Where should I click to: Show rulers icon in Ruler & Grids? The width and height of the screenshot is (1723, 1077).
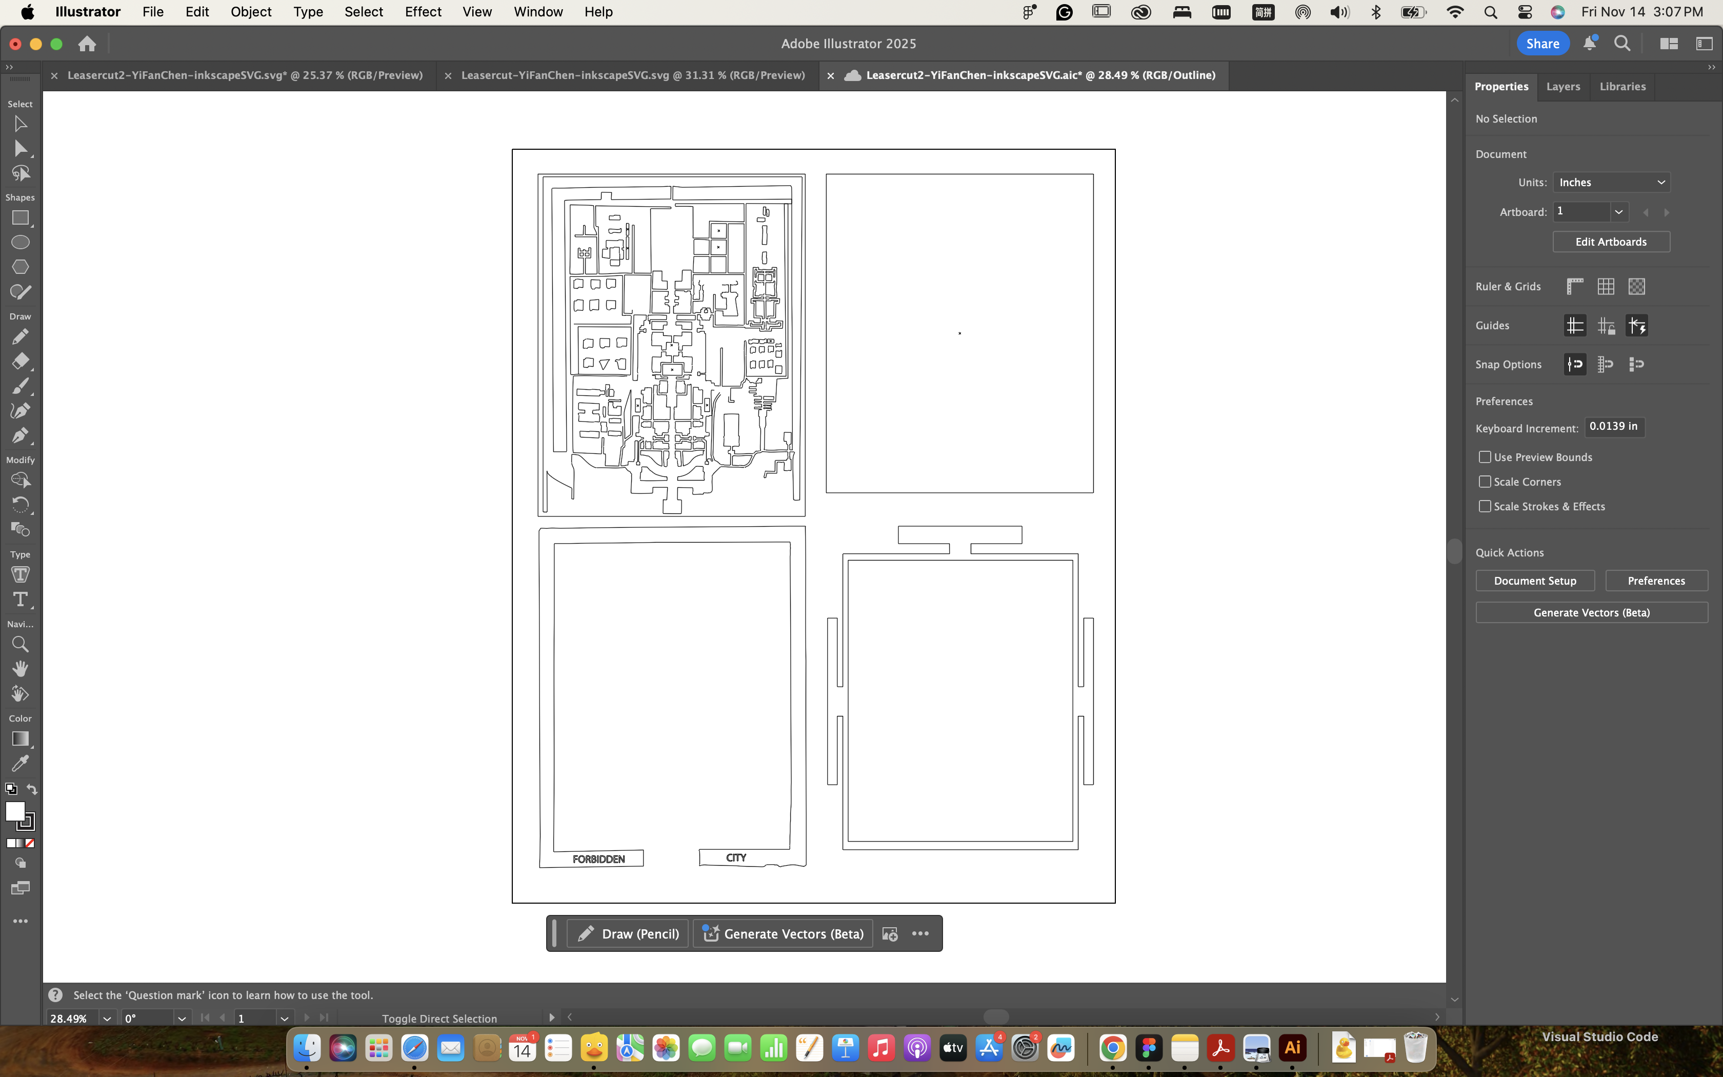click(1575, 286)
